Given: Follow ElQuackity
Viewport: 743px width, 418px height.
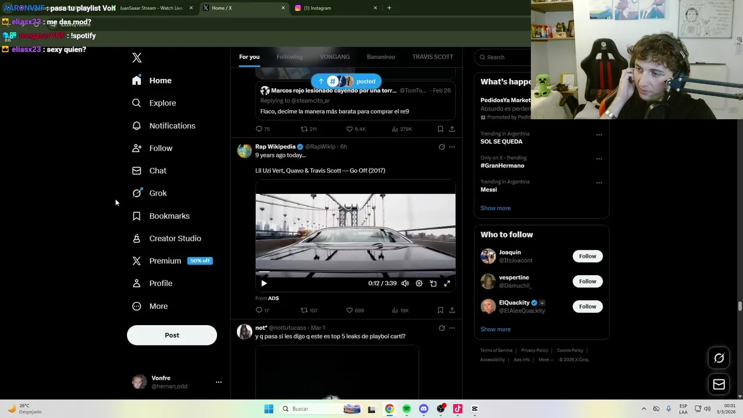Looking at the screenshot, I should [x=587, y=307].
